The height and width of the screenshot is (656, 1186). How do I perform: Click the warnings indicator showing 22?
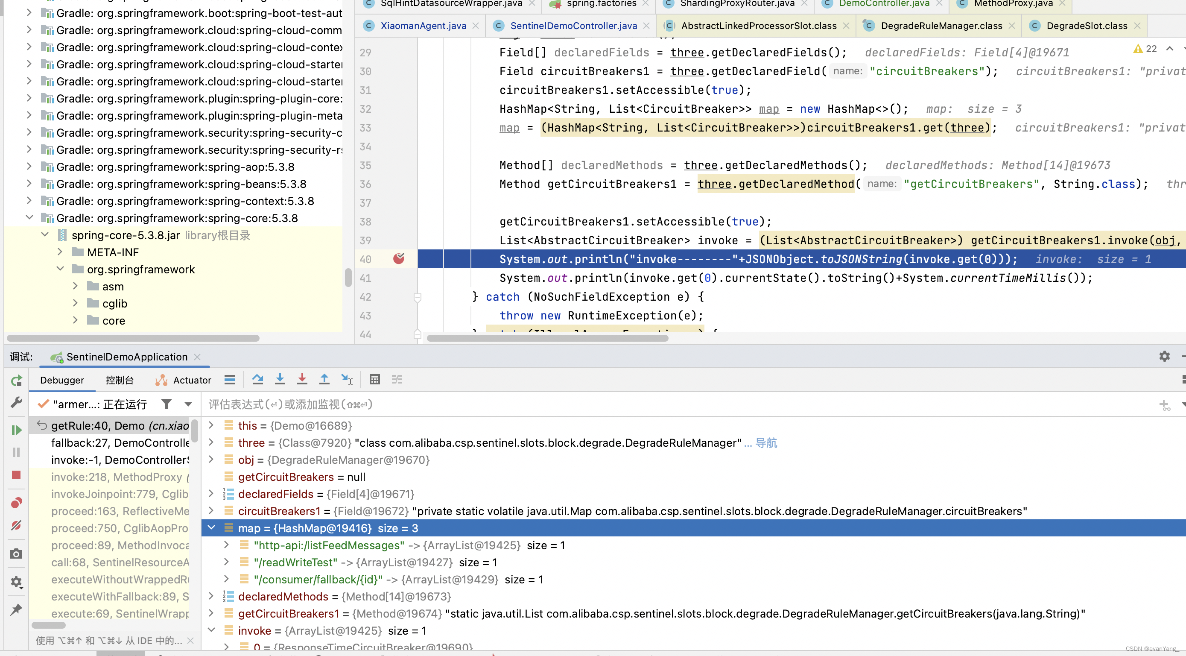pyautogui.click(x=1145, y=48)
